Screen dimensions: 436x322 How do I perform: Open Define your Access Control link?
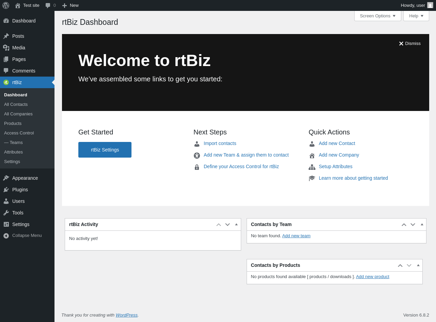pos(241,166)
